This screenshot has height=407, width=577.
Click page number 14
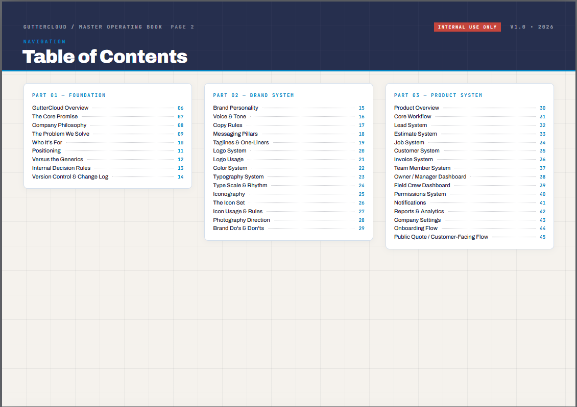[180, 177]
